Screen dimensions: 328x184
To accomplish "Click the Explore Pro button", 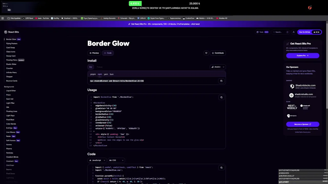I will tap(303, 55).
